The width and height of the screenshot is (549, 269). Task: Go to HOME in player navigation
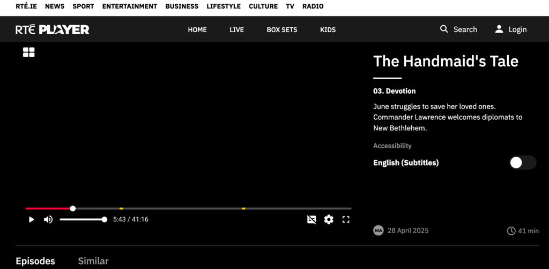pos(197,30)
